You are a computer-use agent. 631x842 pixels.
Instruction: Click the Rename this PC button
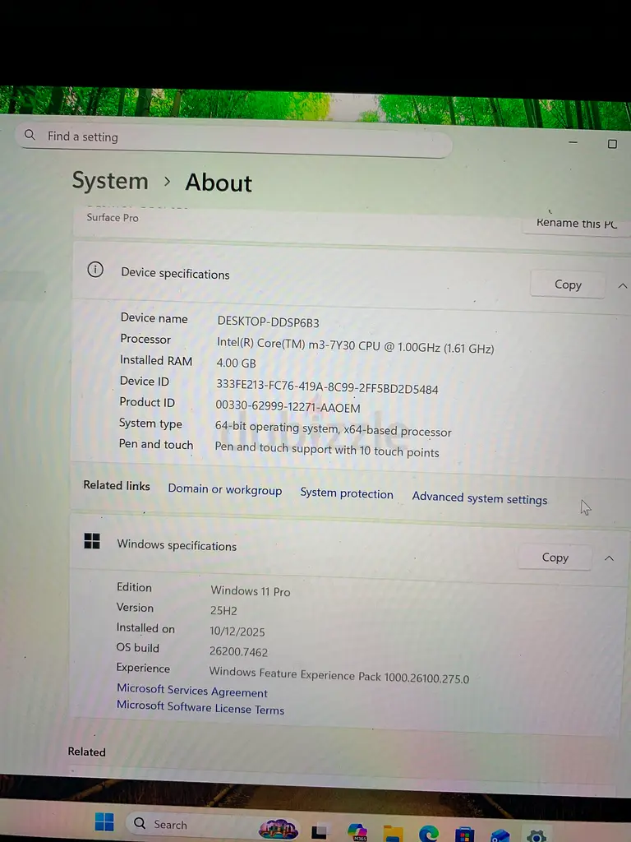tap(577, 223)
